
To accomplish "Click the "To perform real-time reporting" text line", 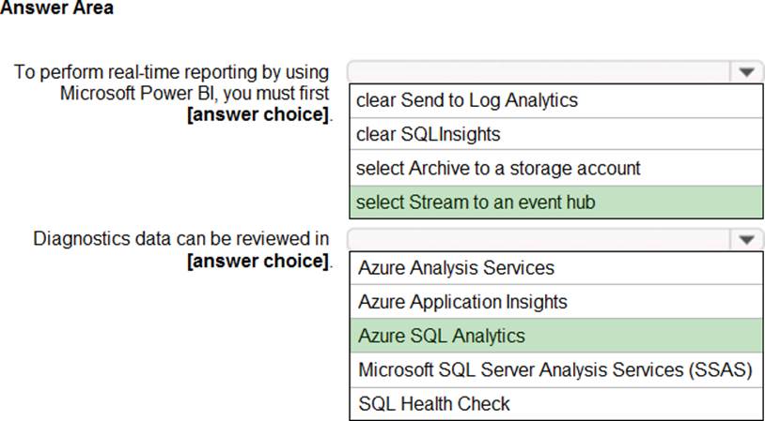I will click(x=171, y=72).
